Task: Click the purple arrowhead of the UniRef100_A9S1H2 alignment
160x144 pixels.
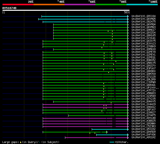Action: tap(128, 138)
